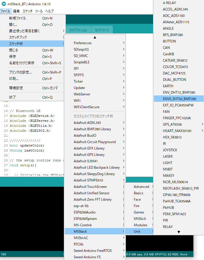This screenshot has width=204, height=260.
Task: Open CardKB example sketch
Action: point(179,54)
